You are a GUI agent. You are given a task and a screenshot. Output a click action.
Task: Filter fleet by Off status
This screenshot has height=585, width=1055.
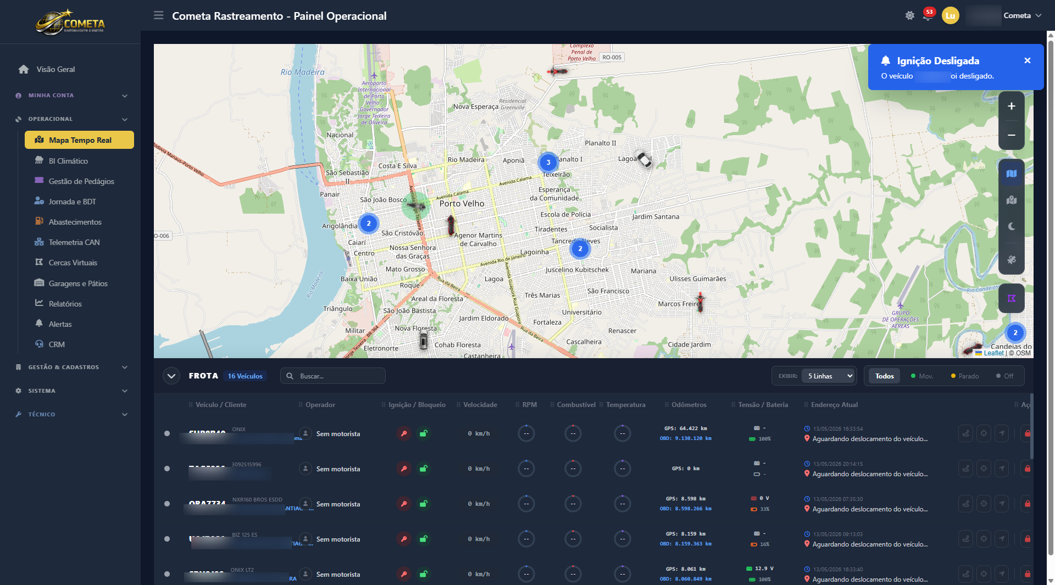click(x=1005, y=376)
